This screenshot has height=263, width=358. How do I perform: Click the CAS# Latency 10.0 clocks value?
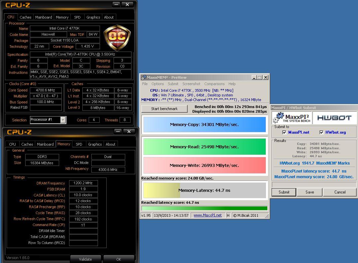(83, 195)
